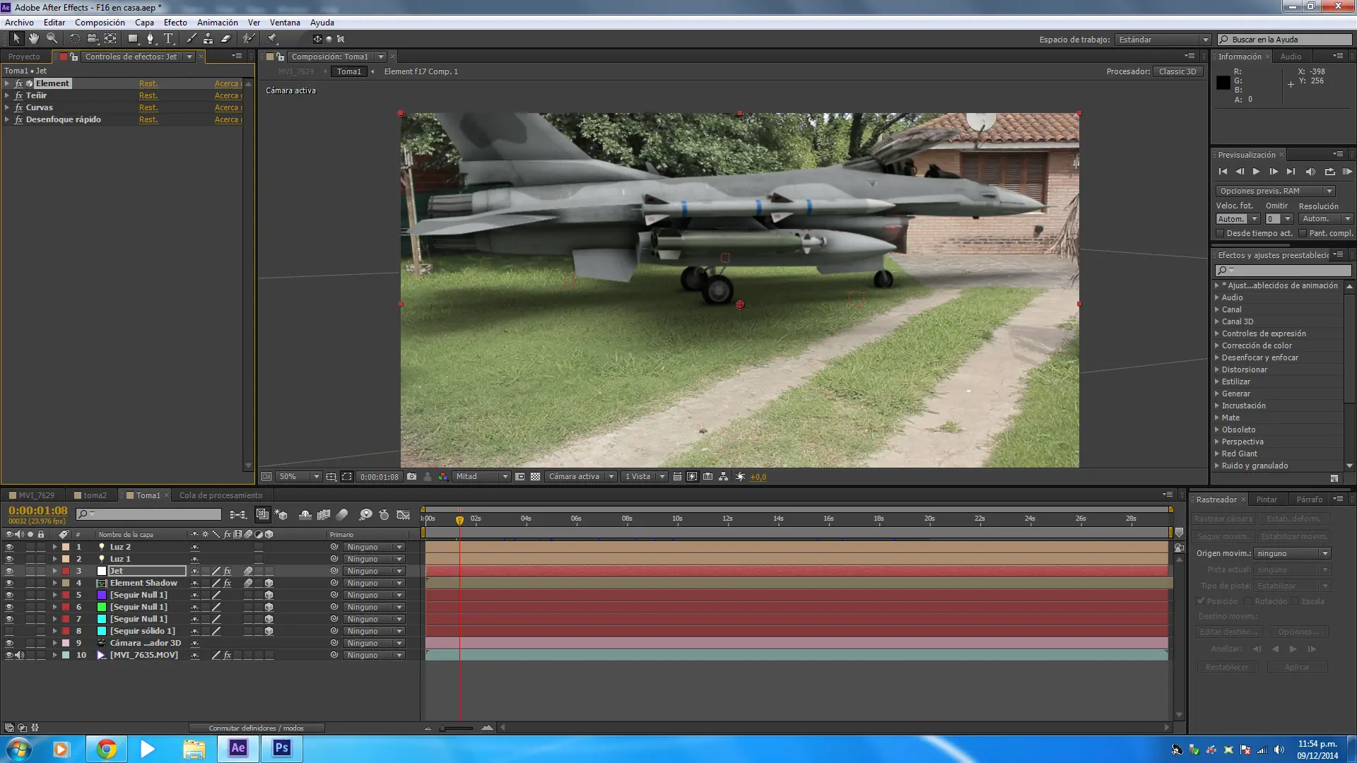Click the current time indicator marker

[x=459, y=520]
